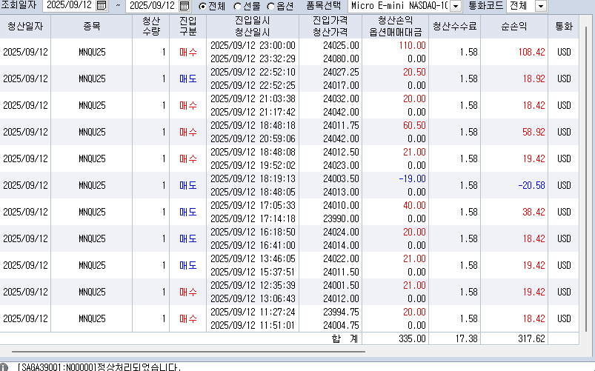This screenshot has width=595, height=371.
Task: Click 매도 in the 17:05:33 entry row
Action: (188, 212)
